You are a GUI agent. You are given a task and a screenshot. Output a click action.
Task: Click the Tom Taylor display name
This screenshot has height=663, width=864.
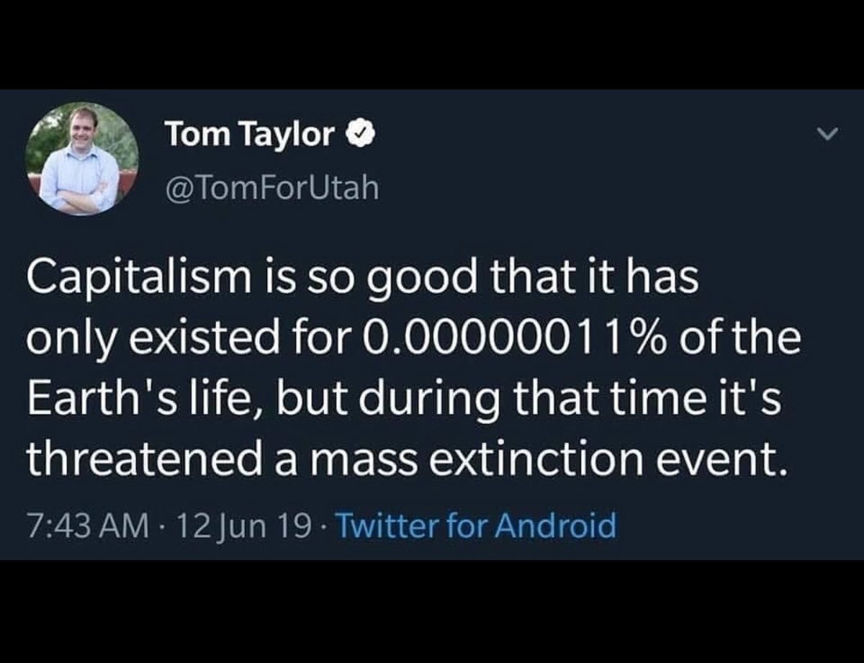point(250,134)
